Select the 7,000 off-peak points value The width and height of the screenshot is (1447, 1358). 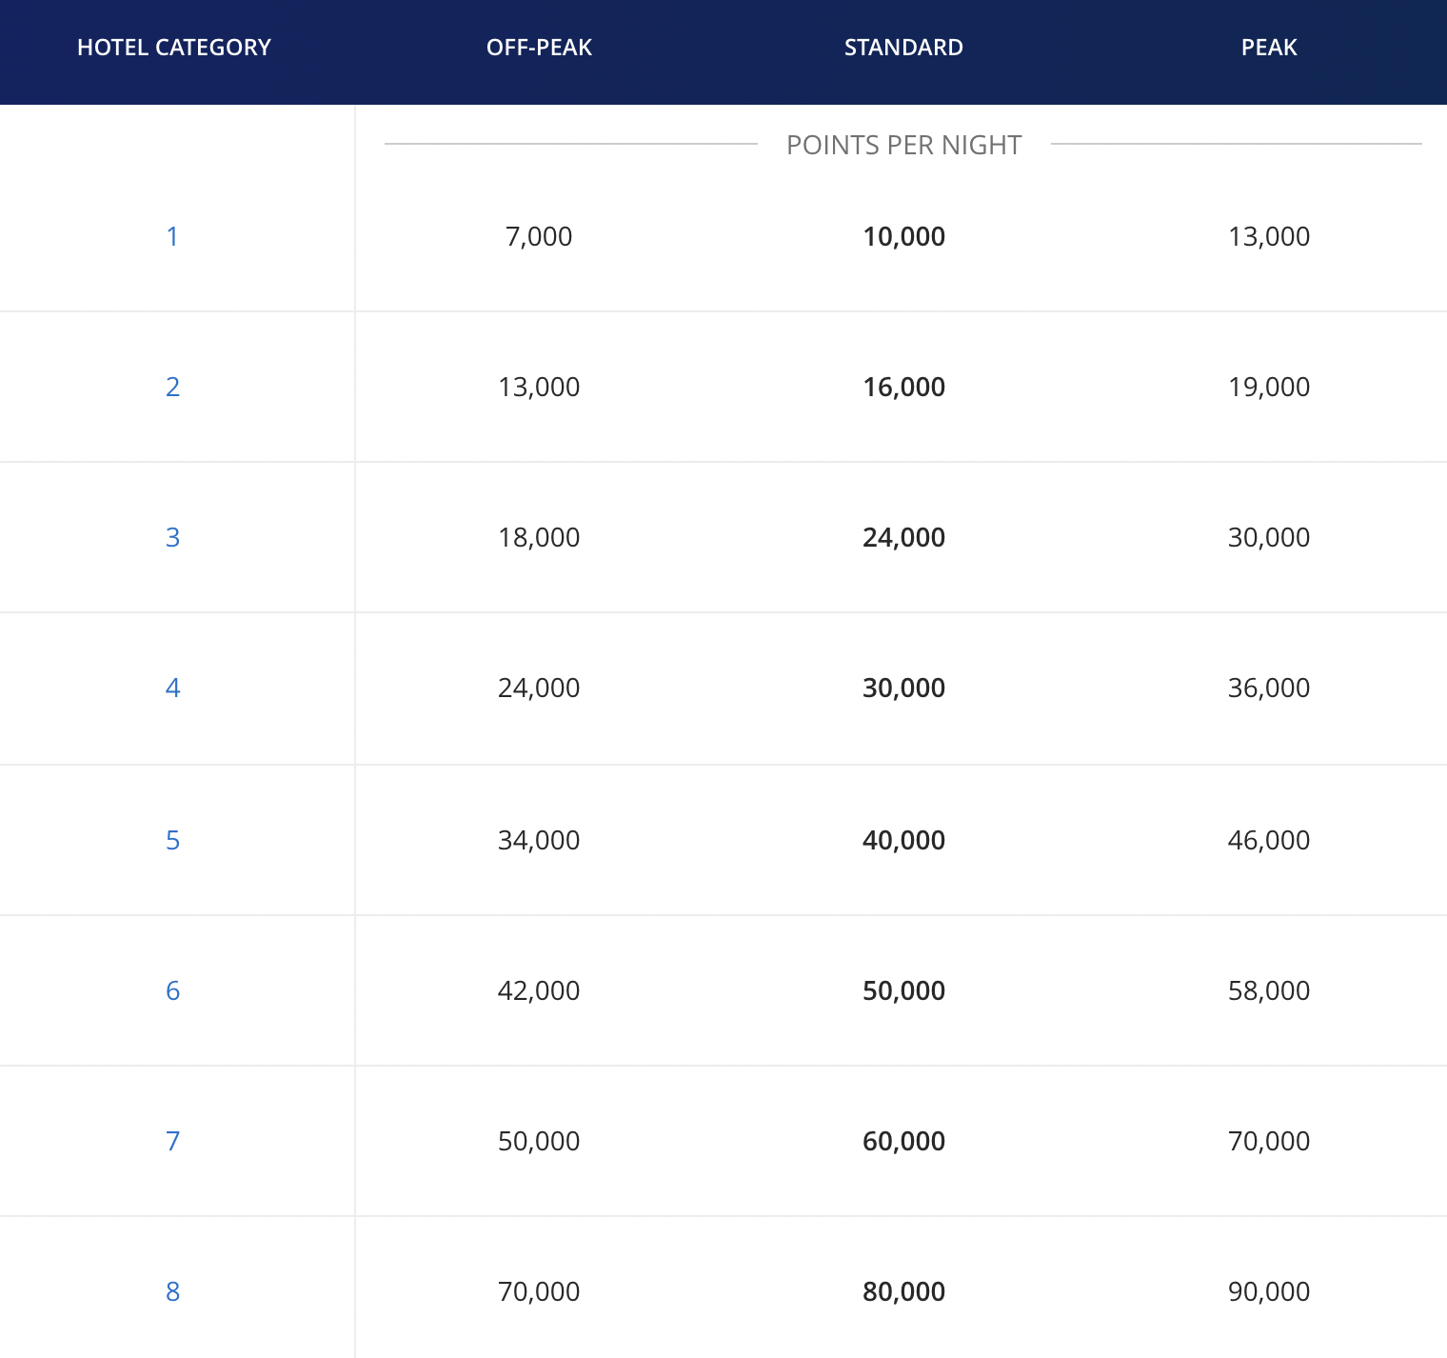click(x=539, y=236)
